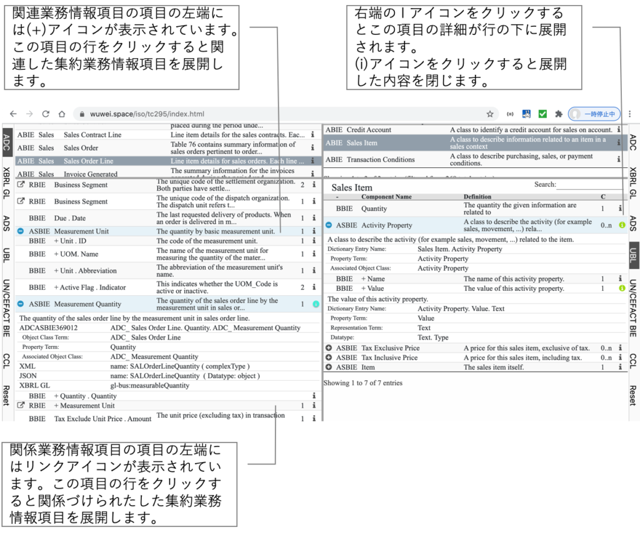Open link icon of RBIE + Measurement Unit row
Viewport: 640px width, 535px height.
click(x=21, y=405)
